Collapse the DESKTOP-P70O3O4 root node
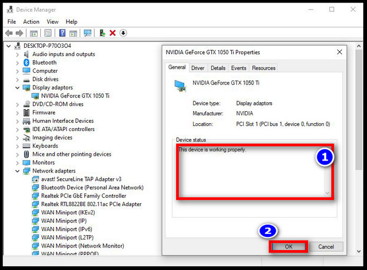The width and height of the screenshot is (367, 270). tap(9, 46)
